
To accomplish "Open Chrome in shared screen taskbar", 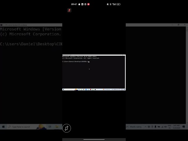I will (x=84, y=89).
